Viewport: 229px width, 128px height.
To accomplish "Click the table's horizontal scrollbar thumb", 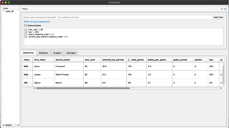I will [83, 88].
